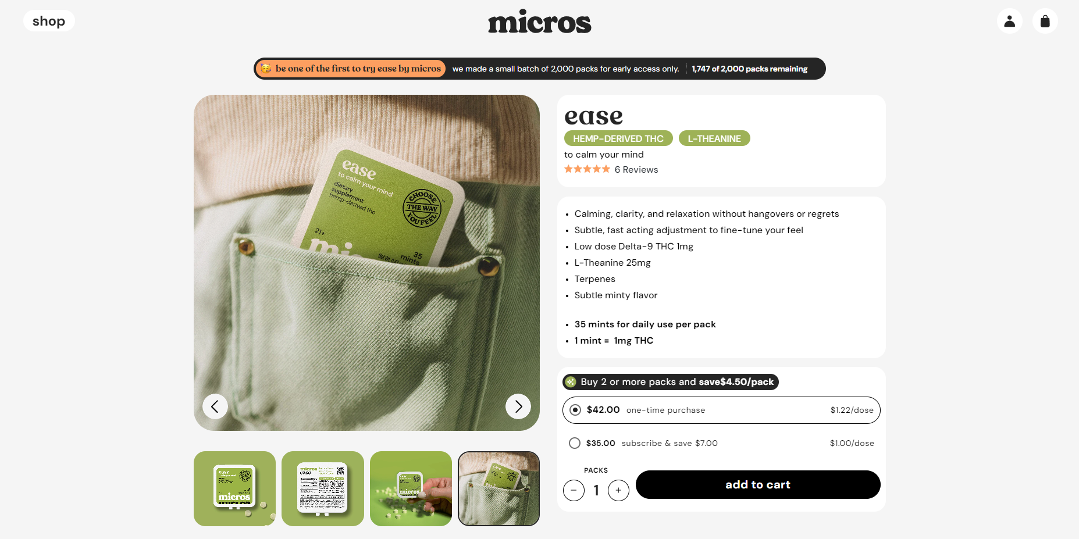Viewport: 1079px width, 539px height.
Task: Show next product image with right arrow
Action: pos(518,406)
